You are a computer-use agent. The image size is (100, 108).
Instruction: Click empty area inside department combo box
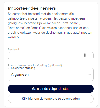[x=57, y=74]
